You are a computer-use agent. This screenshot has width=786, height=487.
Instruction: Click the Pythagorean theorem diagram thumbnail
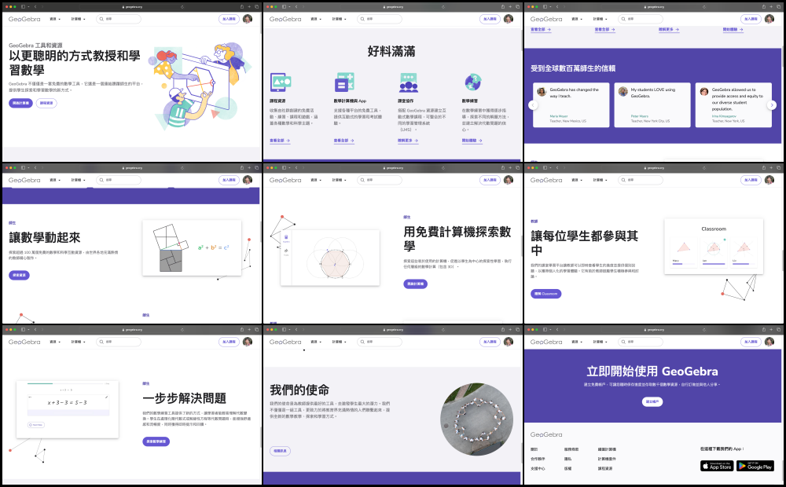tap(192, 247)
